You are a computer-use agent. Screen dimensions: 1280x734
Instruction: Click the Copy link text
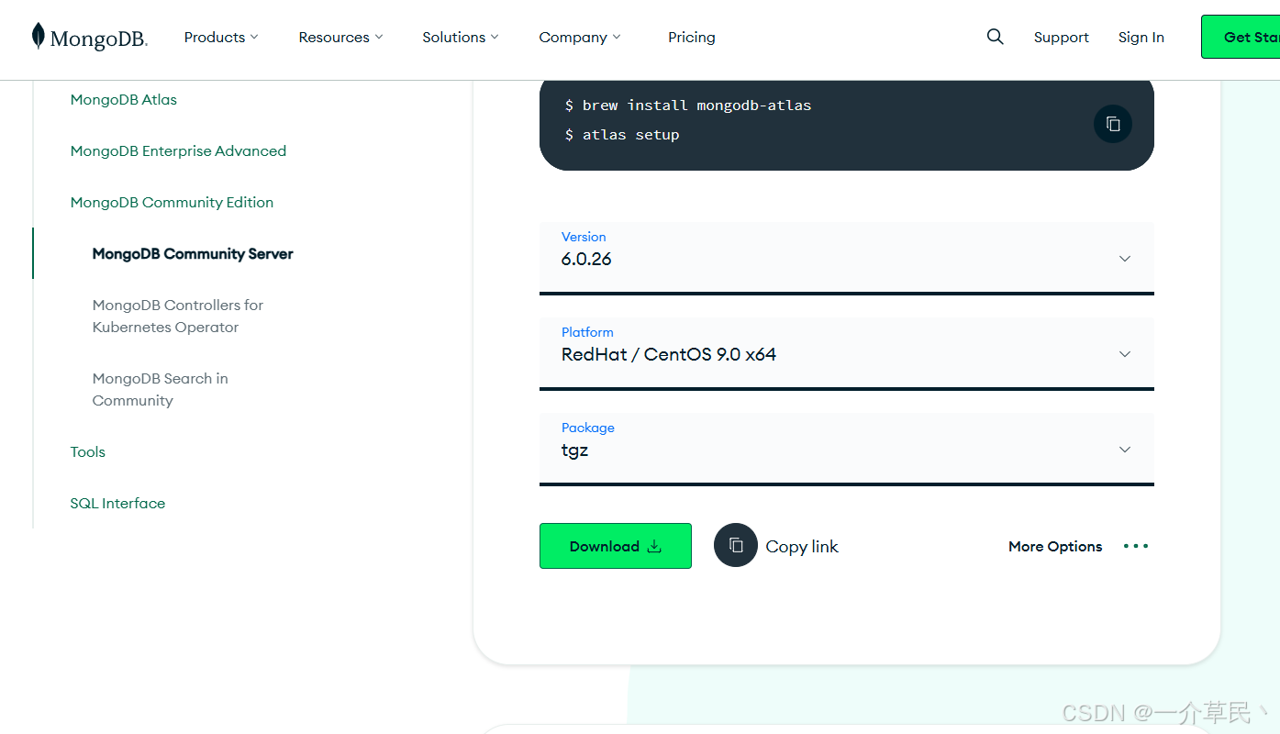click(x=802, y=546)
